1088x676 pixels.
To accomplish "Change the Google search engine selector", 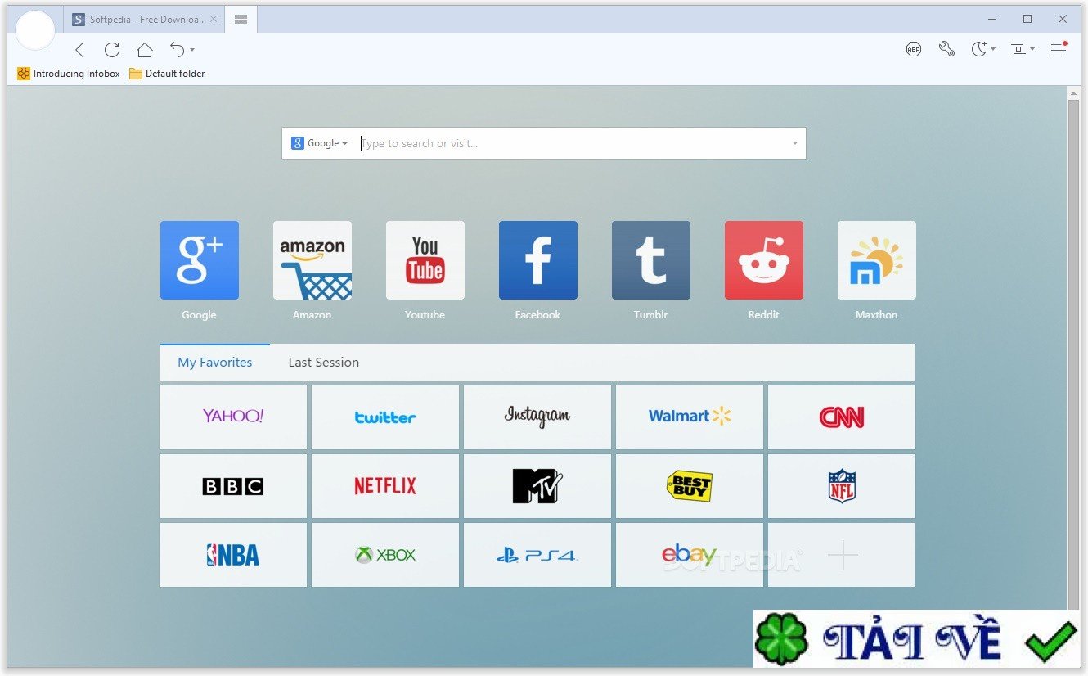I will click(319, 143).
